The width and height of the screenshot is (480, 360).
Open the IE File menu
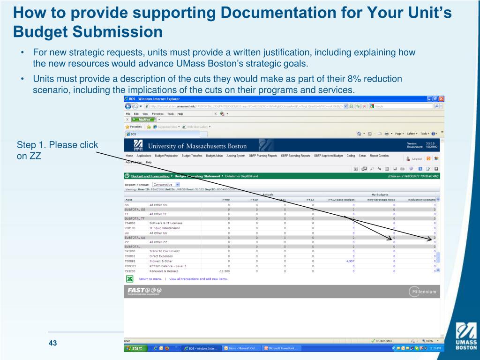[128, 114]
